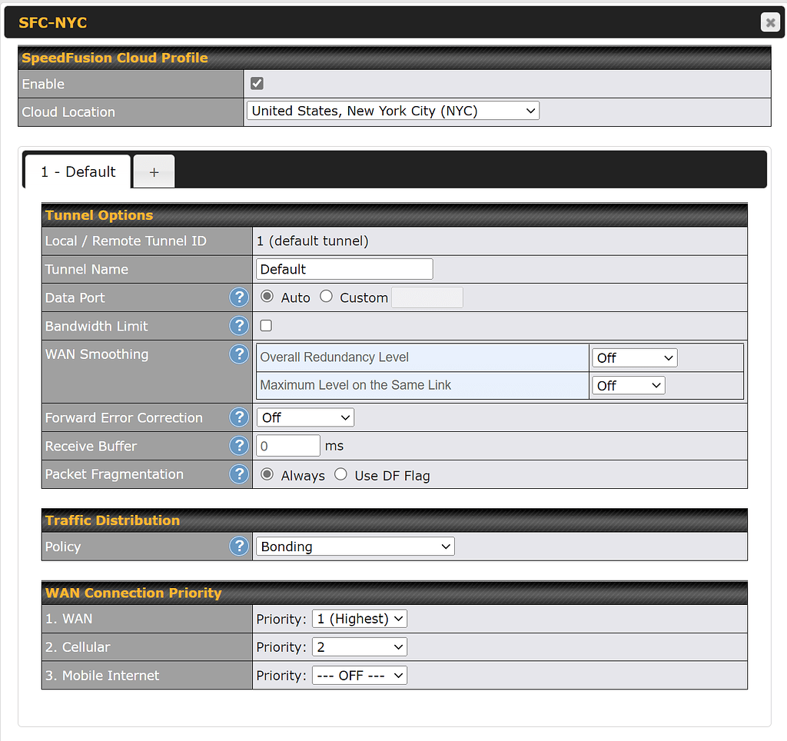
Task: Change the Overall Redundancy Level dropdown
Action: (x=634, y=357)
